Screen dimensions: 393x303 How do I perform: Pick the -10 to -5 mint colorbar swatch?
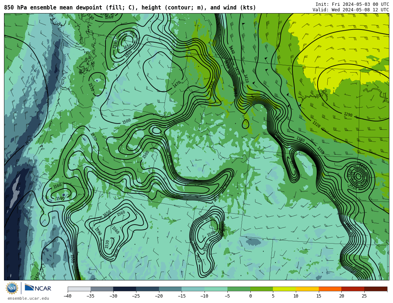pyautogui.click(x=216, y=289)
